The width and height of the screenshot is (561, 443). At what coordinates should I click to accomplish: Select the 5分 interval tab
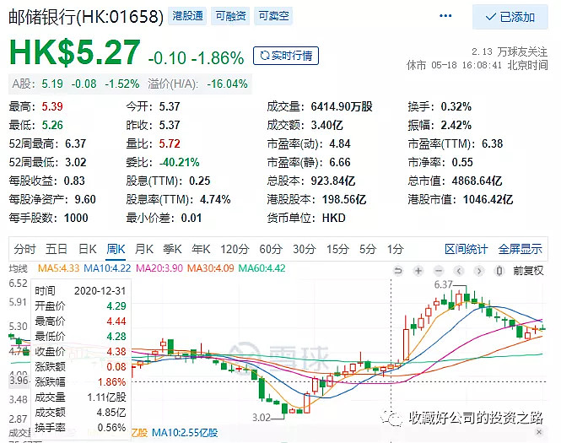pos(368,249)
